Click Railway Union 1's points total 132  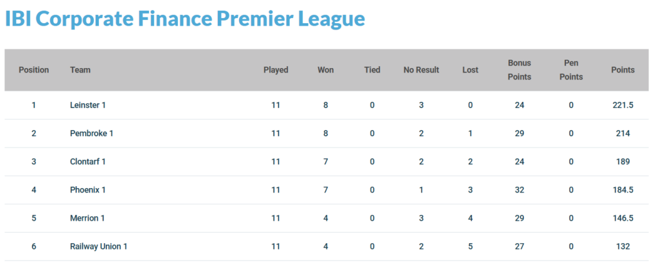tap(623, 246)
